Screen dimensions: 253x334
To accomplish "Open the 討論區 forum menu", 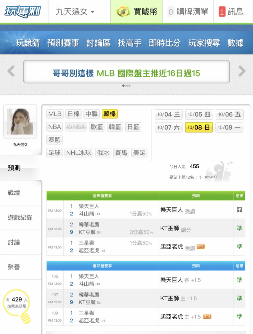I will 98,43.
